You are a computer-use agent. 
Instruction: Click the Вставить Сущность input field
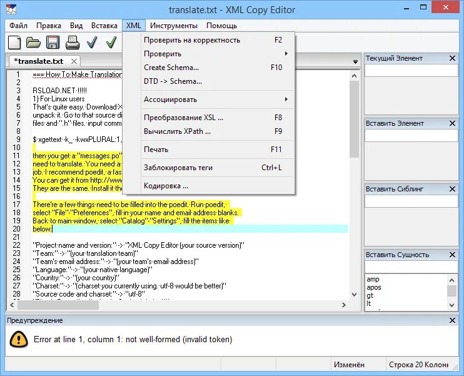tap(411, 267)
